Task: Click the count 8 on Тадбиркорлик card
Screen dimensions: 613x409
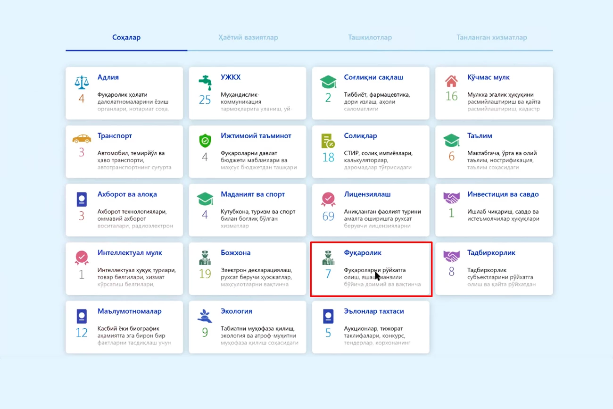Action: tap(452, 272)
